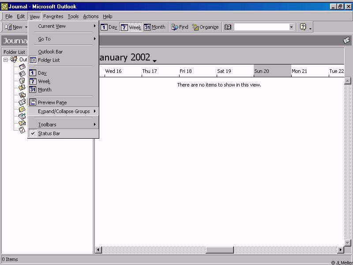The image size is (353, 265).
Task: Click in the Find a Contact box
Action: tap(261, 27)
